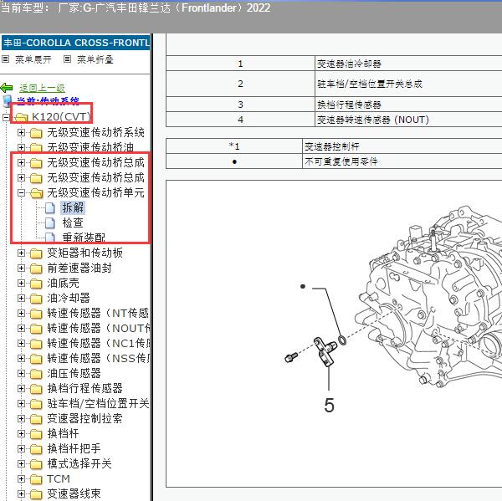Image resolution: width=502 pixels, height=501 pixels.
Task: Expand 转速传感器（NOUT node
Action: [21, 329]
